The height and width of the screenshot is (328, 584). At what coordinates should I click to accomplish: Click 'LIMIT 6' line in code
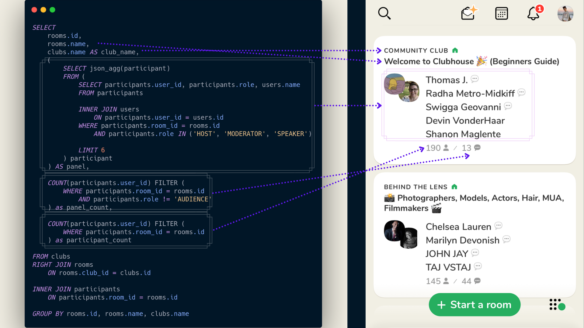pos(92,150)
